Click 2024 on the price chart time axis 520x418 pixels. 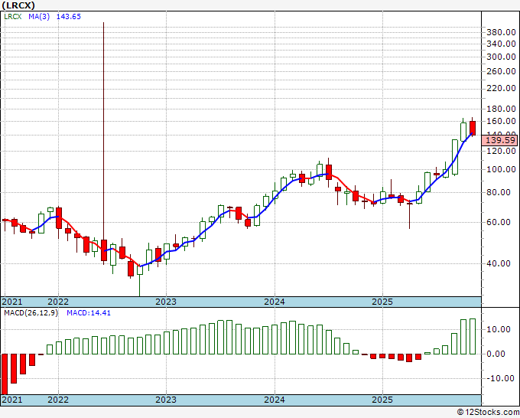point(275,302)
